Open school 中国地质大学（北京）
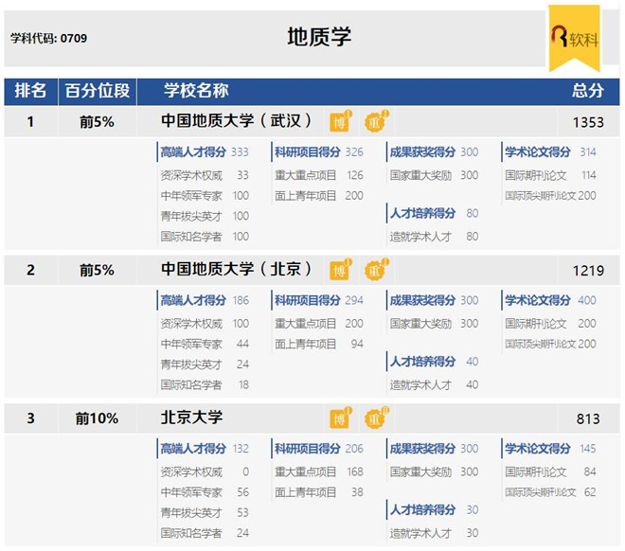Screen dimensions: 625x551 click(x=236, y=269)
